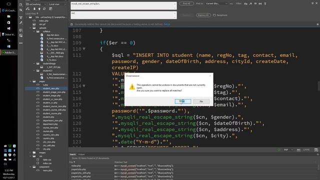Image resolution: width=320 pixels, height=180 pixels.
Task: Click the connect to remote server icon
Action: [x=28, y=9]
